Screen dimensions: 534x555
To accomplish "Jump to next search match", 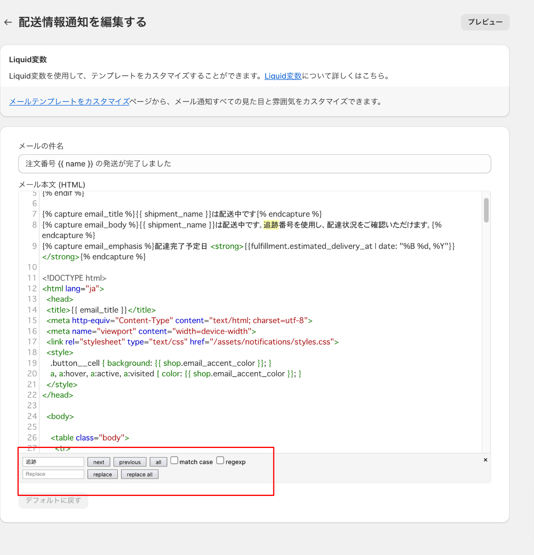I will pyautogui.click(x=99, y=462).
